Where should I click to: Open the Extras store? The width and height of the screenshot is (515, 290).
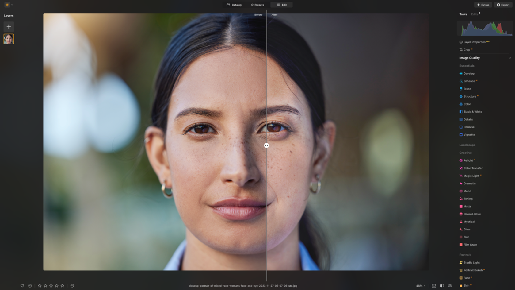pos(483,5)
